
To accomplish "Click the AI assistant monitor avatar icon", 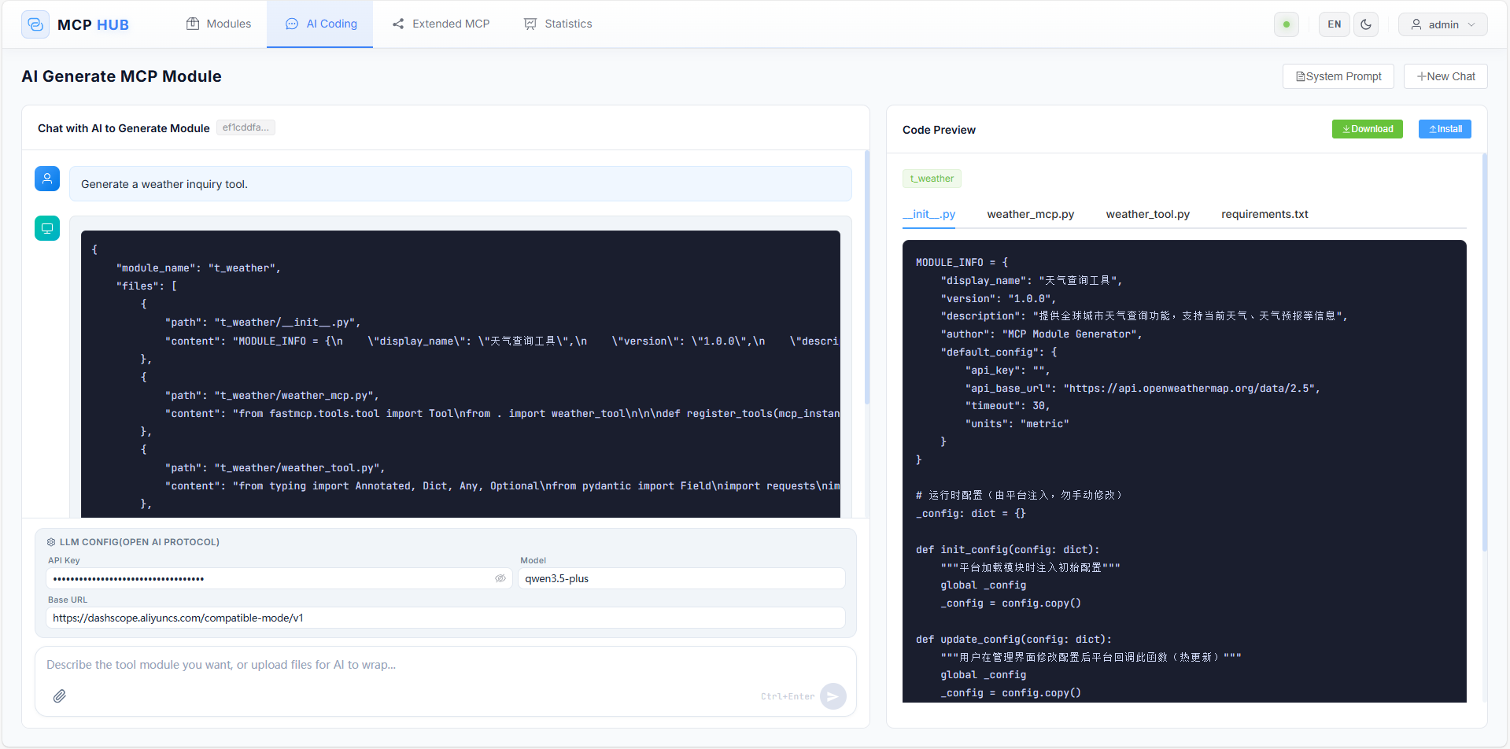I will tap(47, 228).
